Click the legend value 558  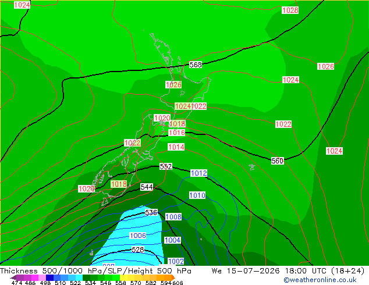tap(120, 283)
